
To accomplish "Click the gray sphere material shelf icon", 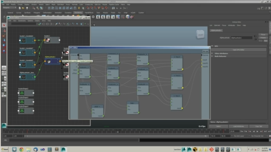I will (x=93, y=17).
